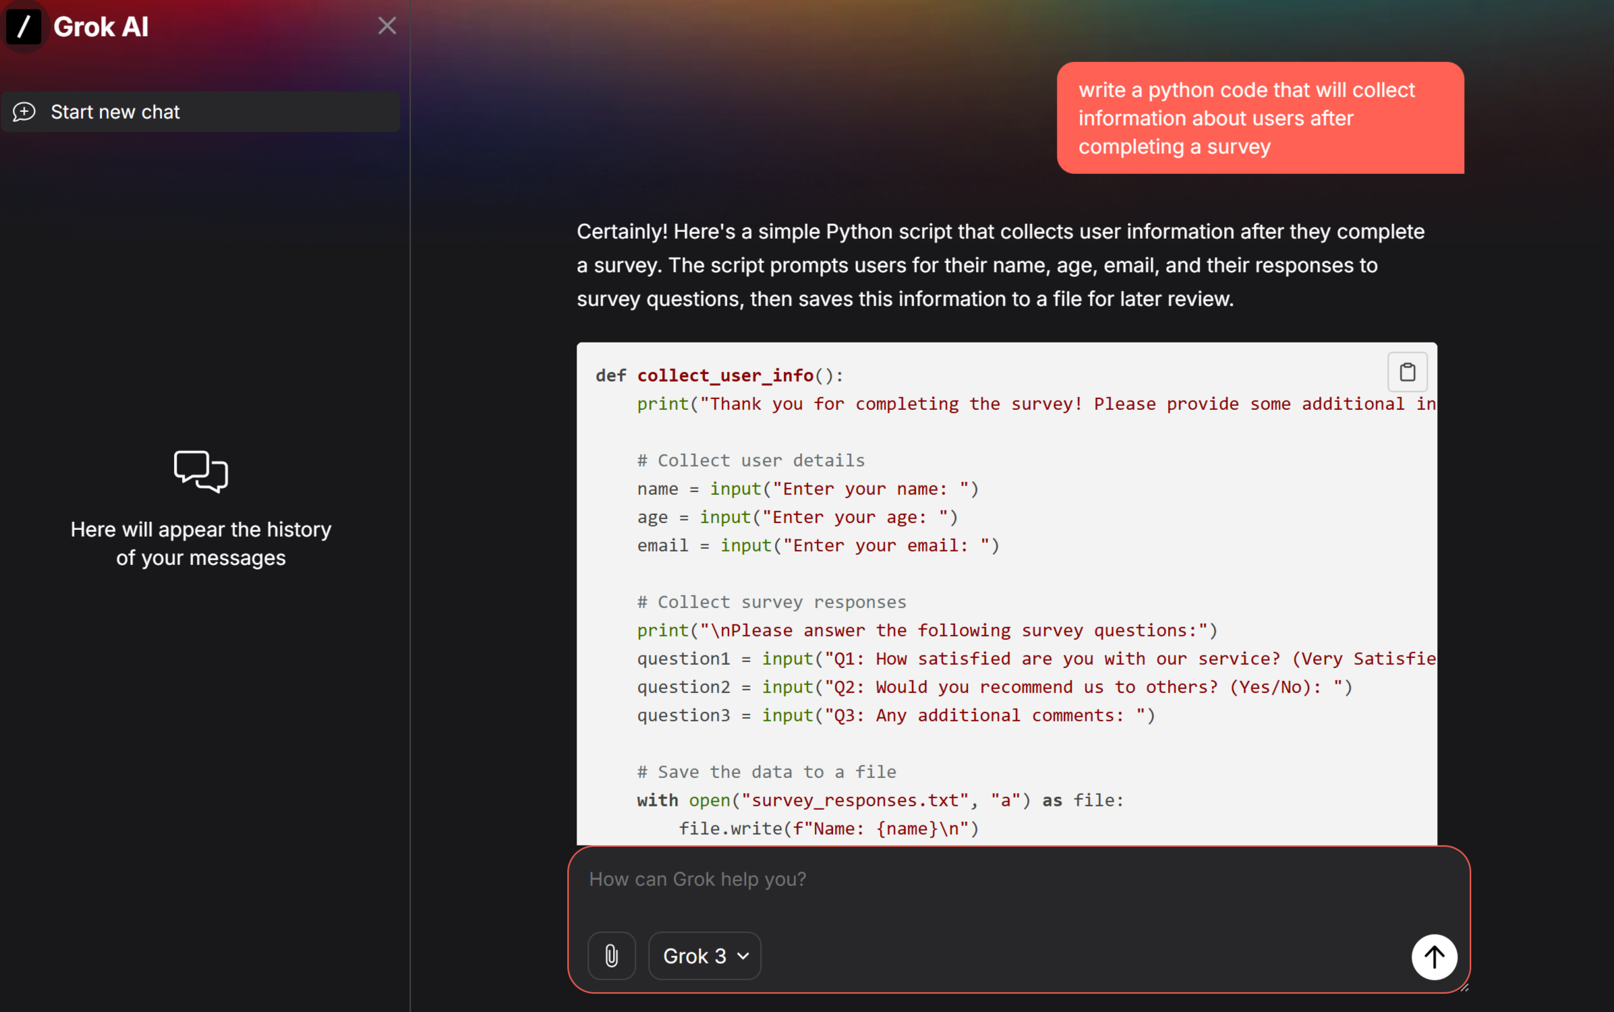Close the sidebar with the X icon
This screenshot has width=1614, height=1012.
(x=387, y=26)
